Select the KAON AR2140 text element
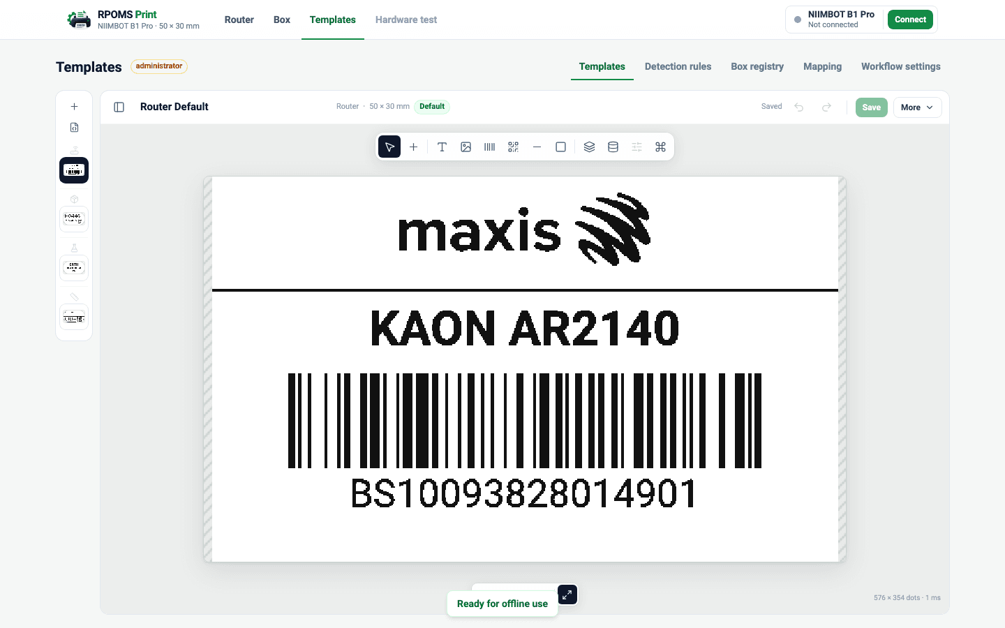 click(524, 329)
